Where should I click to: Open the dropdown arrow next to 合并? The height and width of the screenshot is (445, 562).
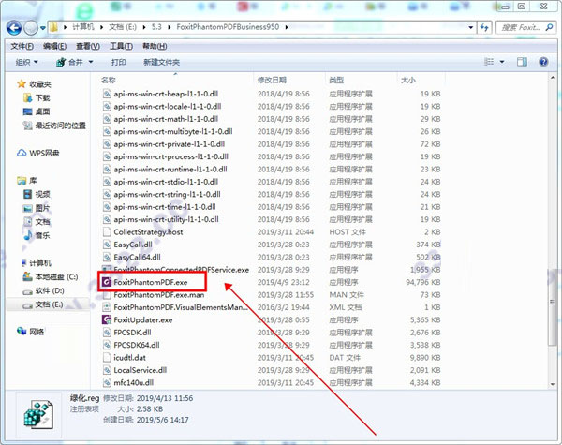tap(91, 62)
